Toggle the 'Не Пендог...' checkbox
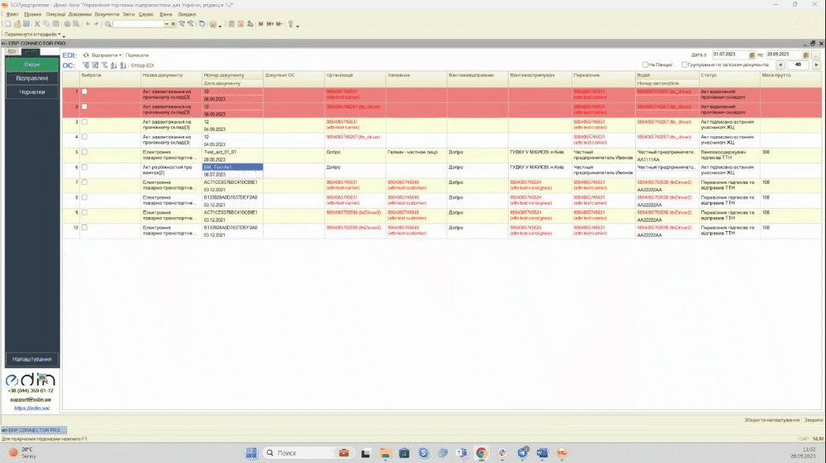 tap(645, 64)
